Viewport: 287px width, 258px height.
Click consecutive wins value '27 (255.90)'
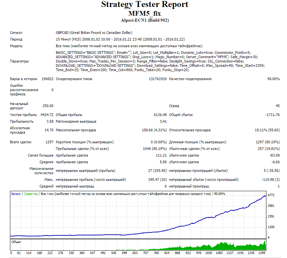click(157, 171)
